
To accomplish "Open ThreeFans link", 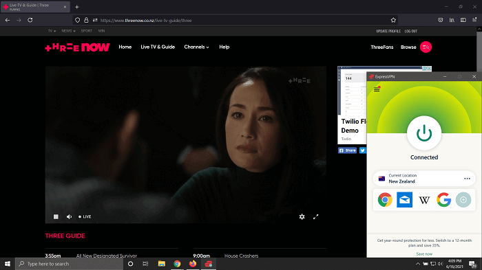I will tap(382, 47).
